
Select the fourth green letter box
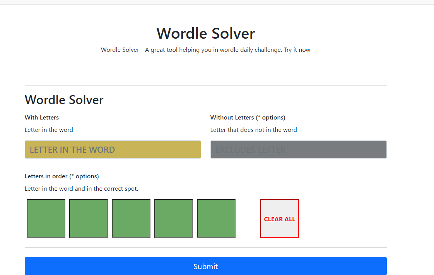click(x=174, y=219)
